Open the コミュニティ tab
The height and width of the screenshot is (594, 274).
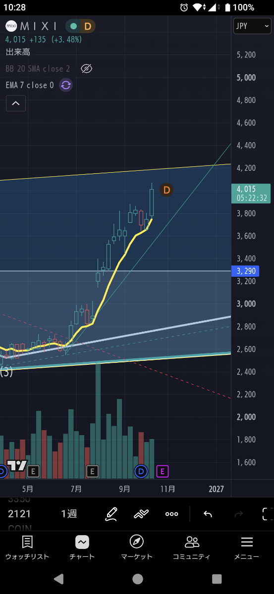[191, 548]
